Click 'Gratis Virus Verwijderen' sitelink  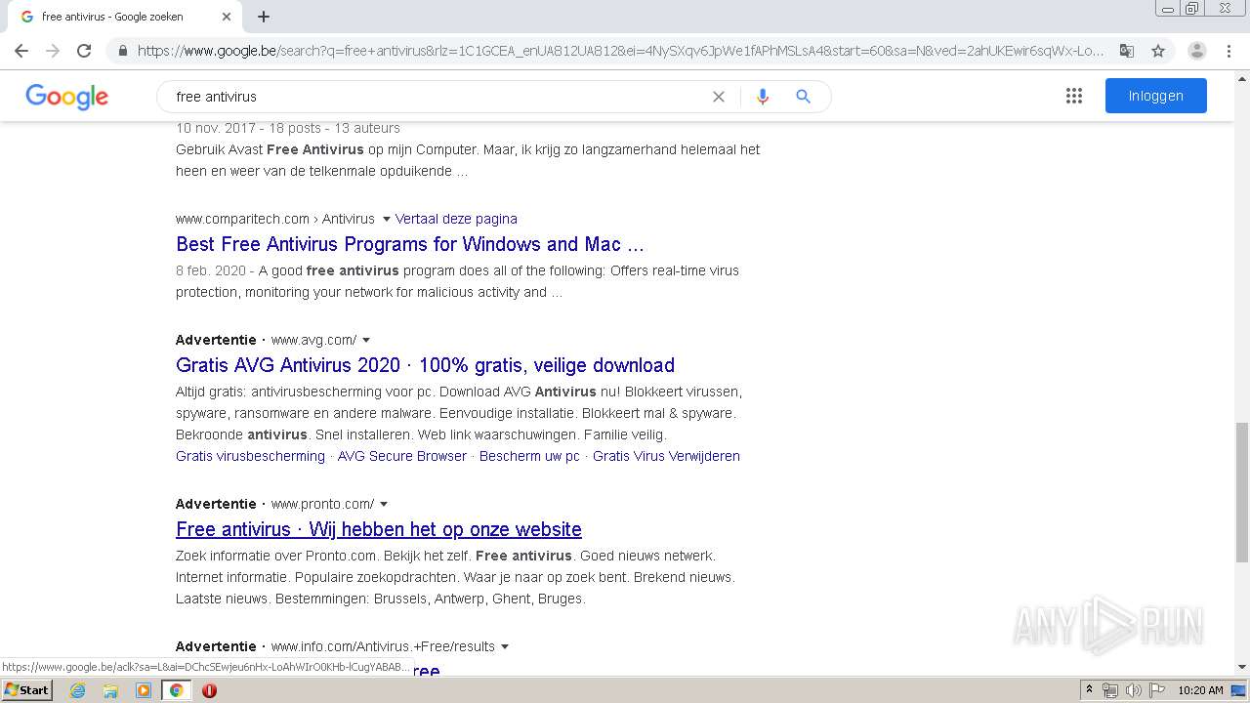pyautogui.click(x=666, y=456)
